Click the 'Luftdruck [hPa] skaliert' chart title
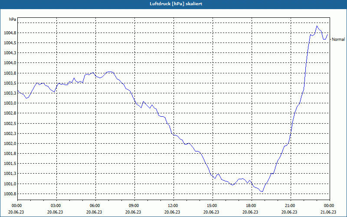Viewport: 347px width, 217px height. point(176,4)
